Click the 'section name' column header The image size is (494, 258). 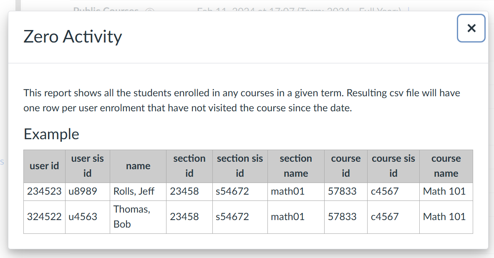[x=296, y=166]
